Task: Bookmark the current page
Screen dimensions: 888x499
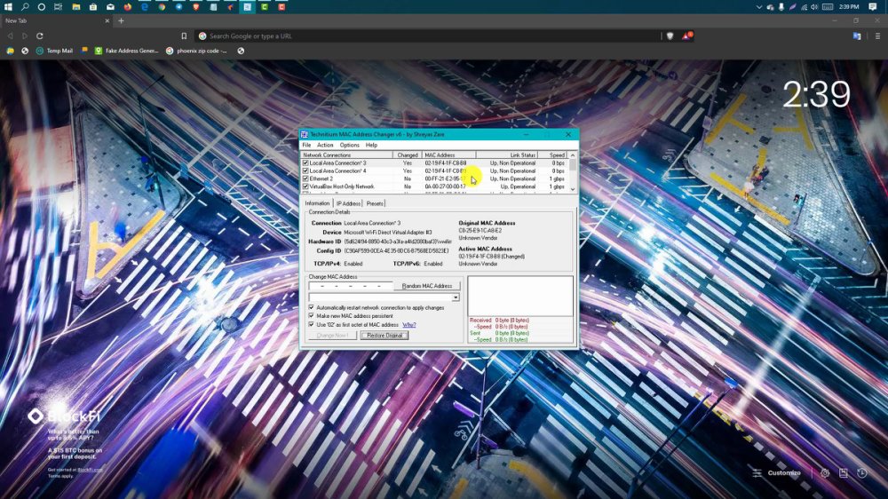Action: [184, 36]
